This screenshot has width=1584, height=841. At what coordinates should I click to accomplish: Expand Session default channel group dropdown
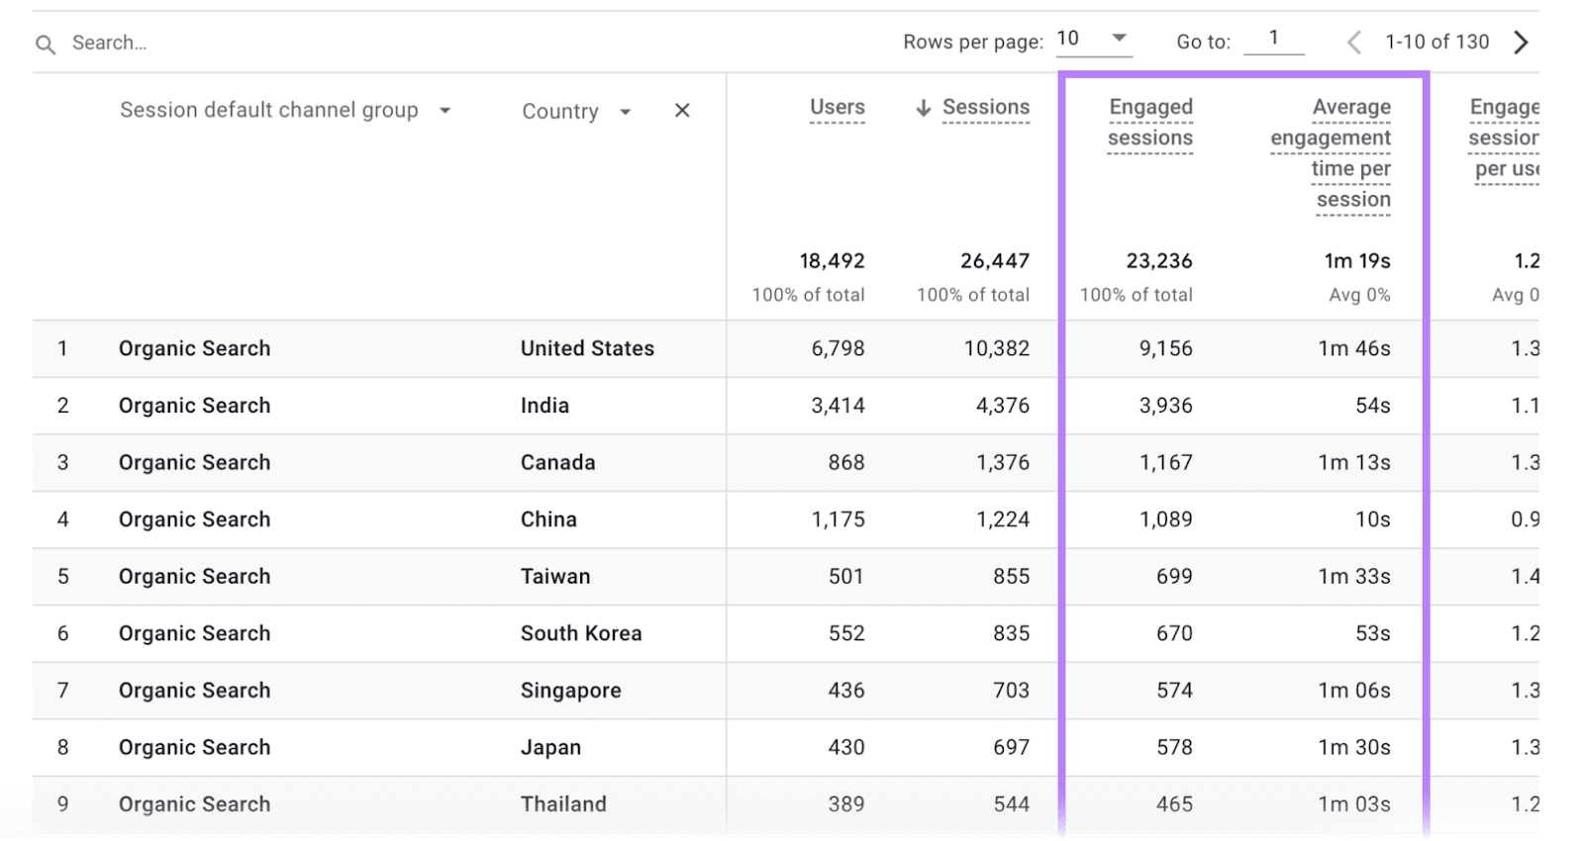point(445,111)
